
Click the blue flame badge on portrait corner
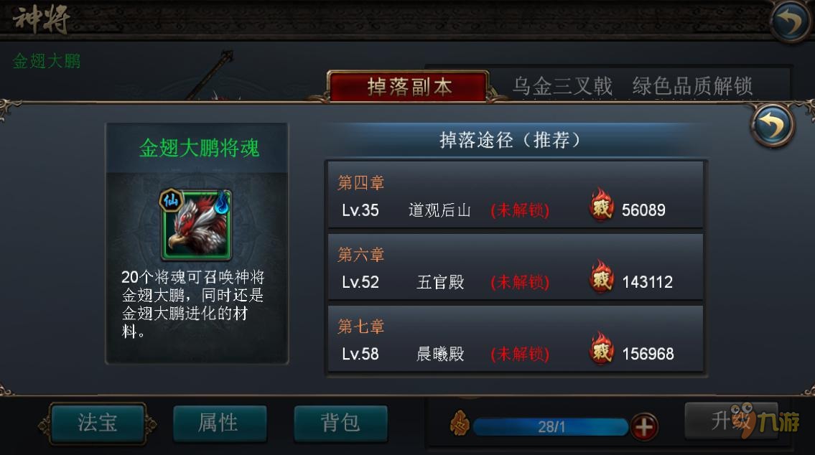(223, 202)
